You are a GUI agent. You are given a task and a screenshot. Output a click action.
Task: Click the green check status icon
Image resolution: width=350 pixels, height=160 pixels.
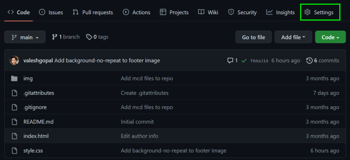(x=244, y=60)
